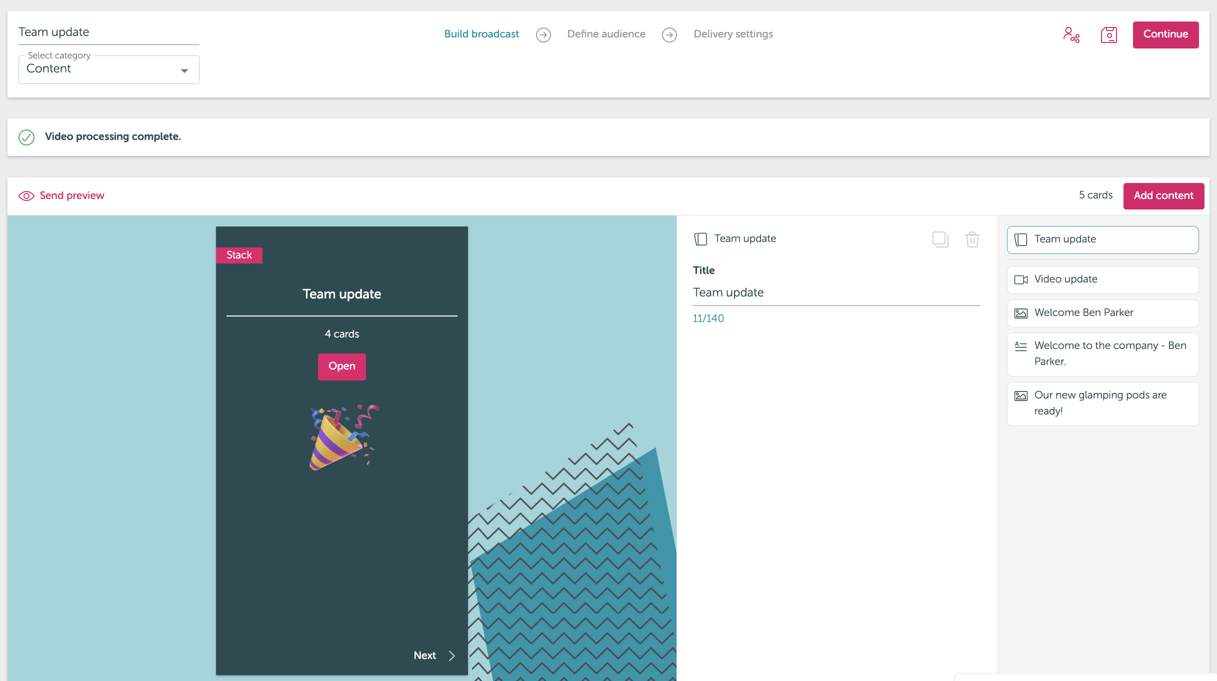Go to Define audience step
1217x681 pixels.
pyautogui.click(x=606, y=34)
